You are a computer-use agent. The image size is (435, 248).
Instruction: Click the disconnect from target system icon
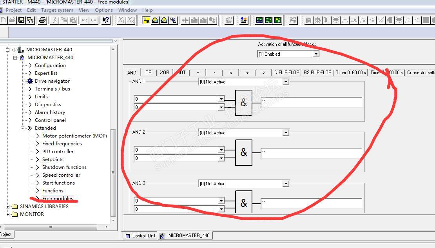(173, 20)
